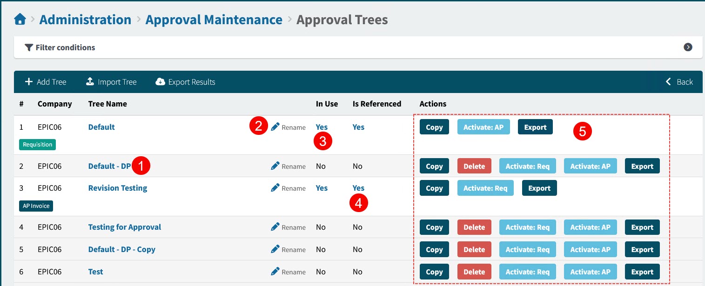Click the pencil icon for Test tree
The height and width of the screenshot is (286, 705).
tap(275, 271)
